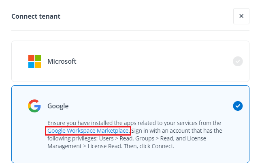Viewport: 260px width, 166px height.
Task: Close the Connect tenant dialog
Action: tap(241, 16)
